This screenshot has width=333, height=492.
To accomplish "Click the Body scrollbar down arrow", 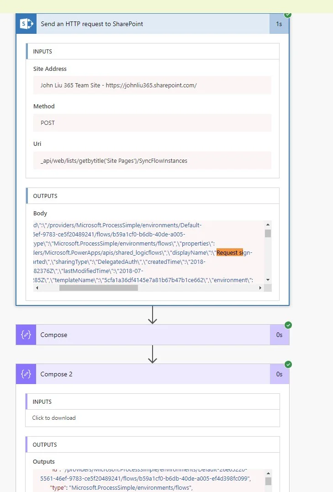I will point(268,280).
